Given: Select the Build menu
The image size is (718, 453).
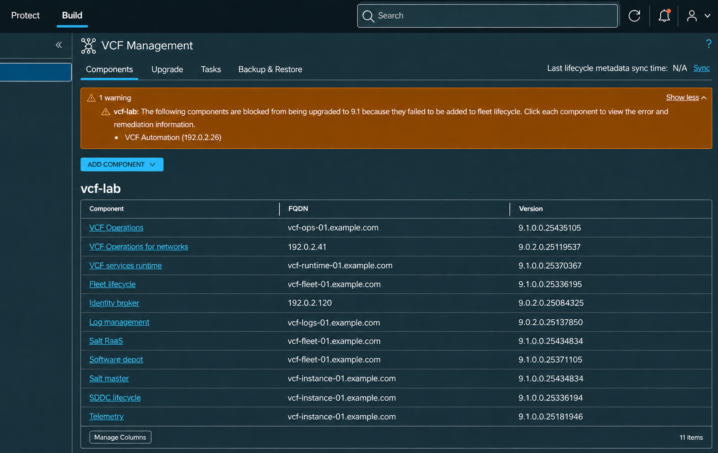Looking at the screenshot, I should tap(72, 15).
